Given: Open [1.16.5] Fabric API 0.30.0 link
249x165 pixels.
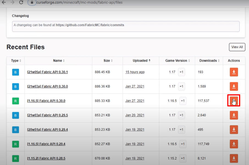Looking at the screenshot, I should click(x=46, y=101).
